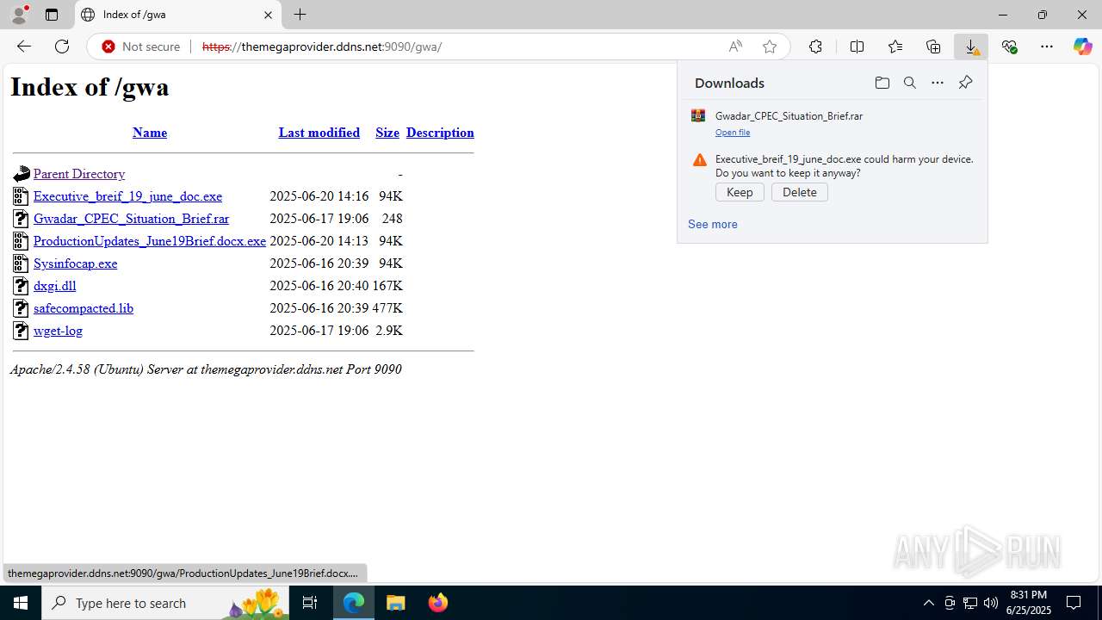1102x620 pixels.
Task: Click the unknown-file icon beside dxgi.dll
Action: point(21,286)
